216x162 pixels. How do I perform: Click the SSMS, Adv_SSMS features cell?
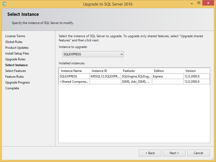(x=137, y=82)
